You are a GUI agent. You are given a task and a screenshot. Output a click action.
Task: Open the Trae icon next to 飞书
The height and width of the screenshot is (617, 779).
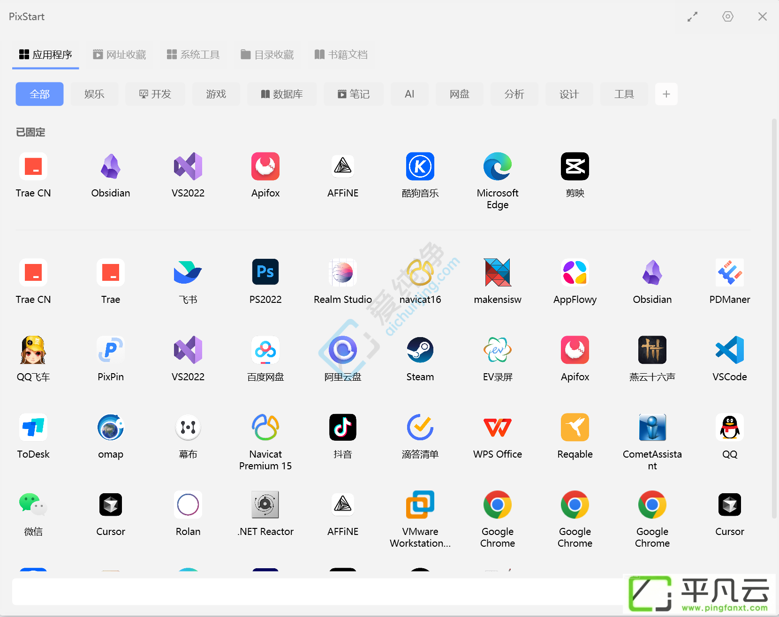tap(111, 272)
